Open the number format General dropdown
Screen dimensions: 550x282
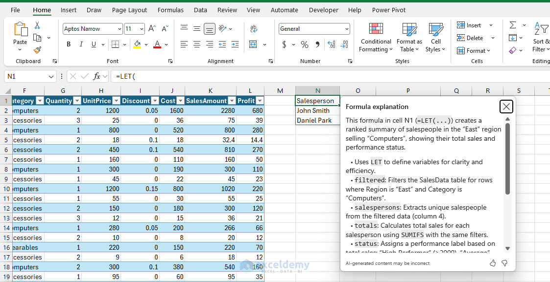tap(347, 29)
